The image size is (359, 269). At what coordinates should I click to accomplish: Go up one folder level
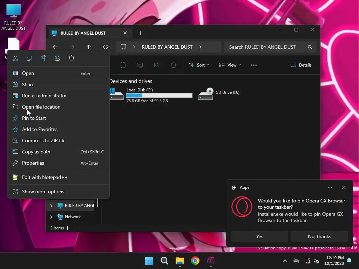89,47
